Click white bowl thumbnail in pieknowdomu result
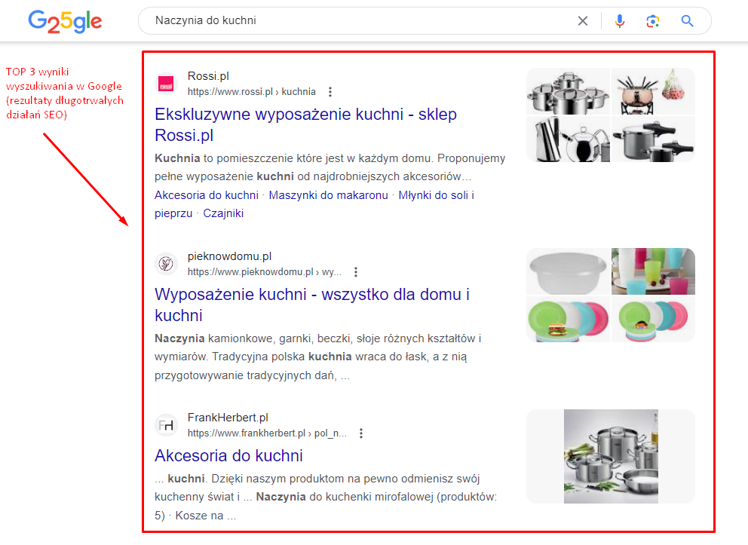 click(568, 271)
